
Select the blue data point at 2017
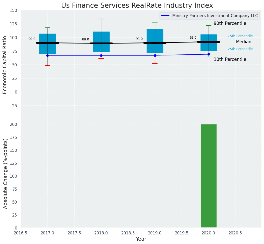click(x=47, y=55)
